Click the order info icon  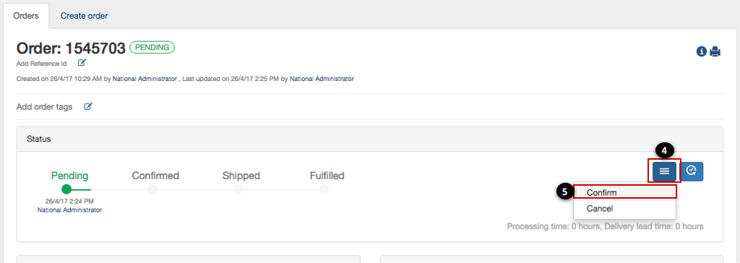701,51
